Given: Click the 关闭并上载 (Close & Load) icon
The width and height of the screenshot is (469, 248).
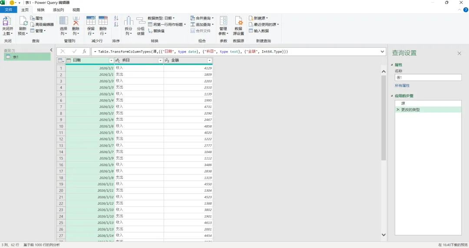Looking at the screenshot, I should 7,21.
